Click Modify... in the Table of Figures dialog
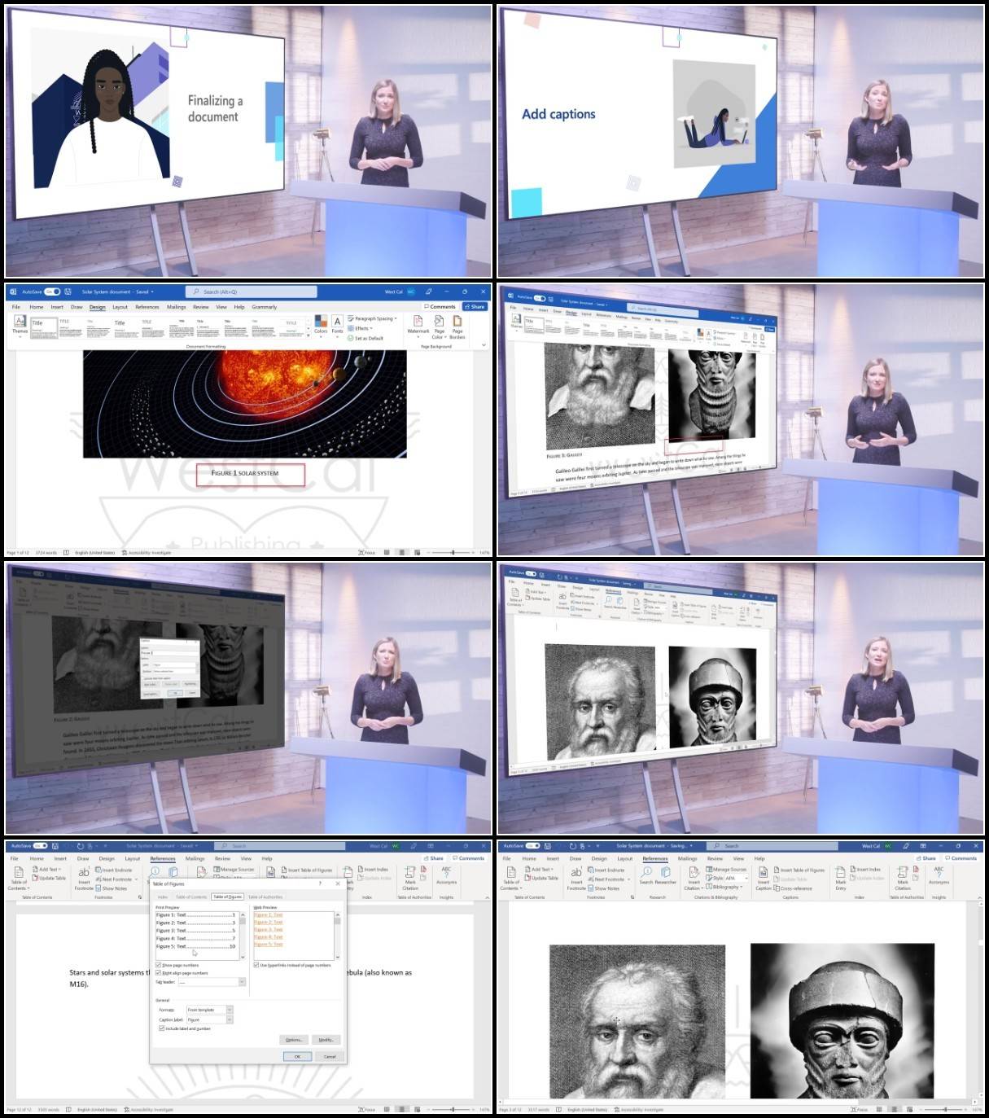Screen dimensions: 989x1118 [326, 1040]
